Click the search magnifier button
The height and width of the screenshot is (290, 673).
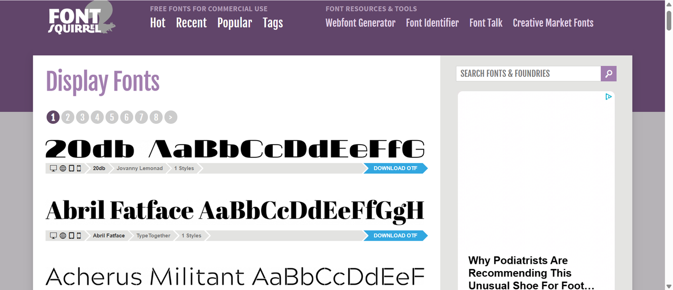608,74
